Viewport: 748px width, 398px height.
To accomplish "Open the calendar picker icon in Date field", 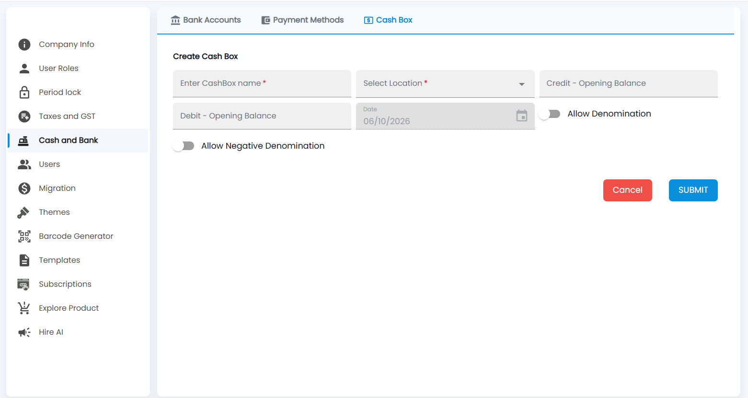I will click(522, 116).
